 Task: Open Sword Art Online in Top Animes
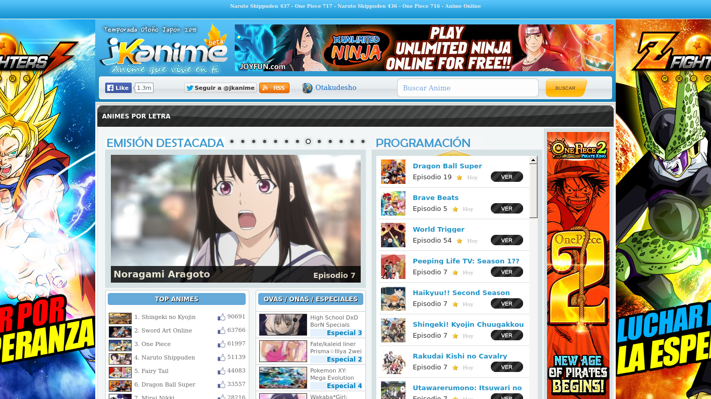tap(163, 330)
